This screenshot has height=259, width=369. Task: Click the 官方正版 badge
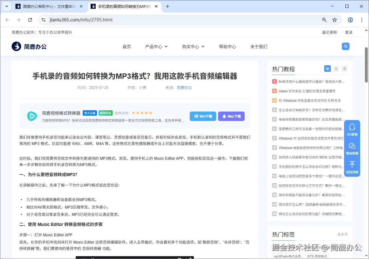[90, 113]
